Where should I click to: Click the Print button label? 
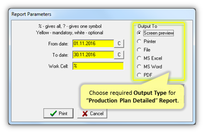point(63,114)
